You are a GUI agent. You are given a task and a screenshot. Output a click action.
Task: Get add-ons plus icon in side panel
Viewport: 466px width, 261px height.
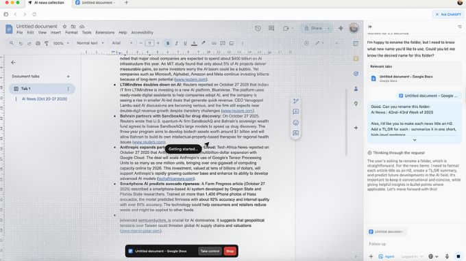click(356, 128)
